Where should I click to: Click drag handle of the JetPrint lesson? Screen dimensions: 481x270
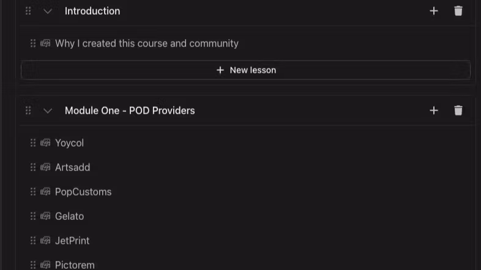33,241
